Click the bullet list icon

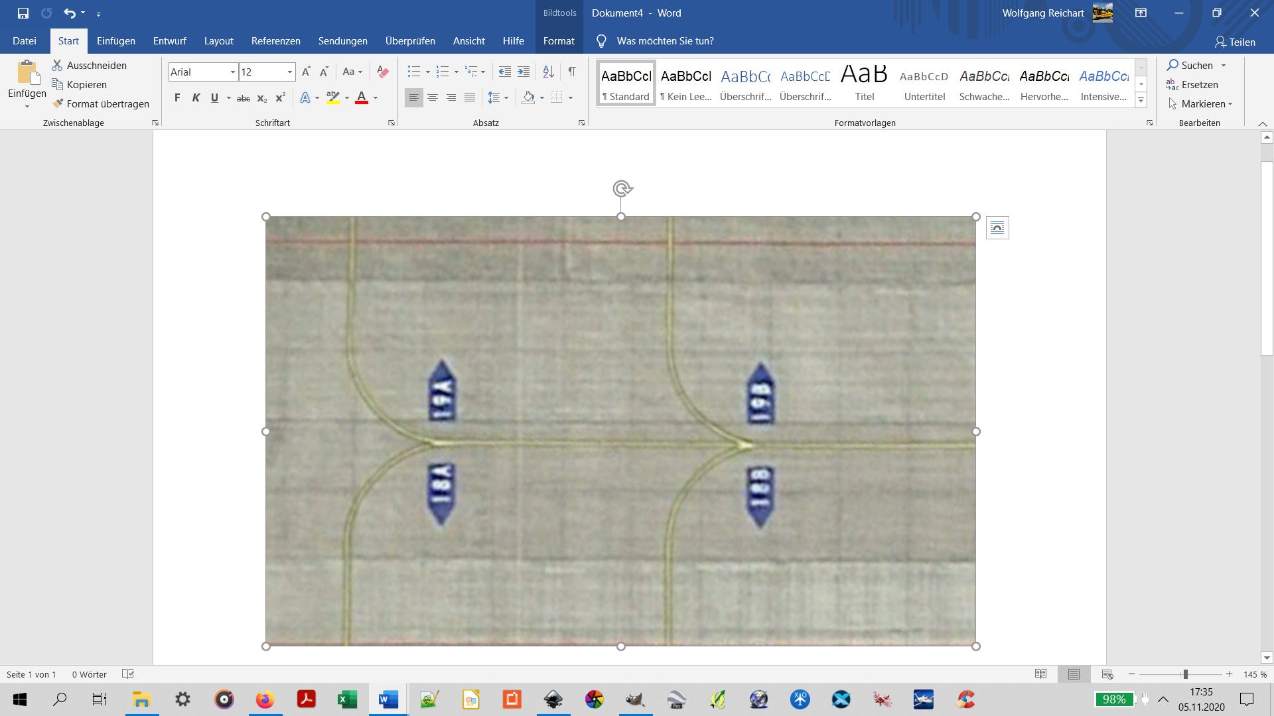pyautogui.click(x=413, y=72)
